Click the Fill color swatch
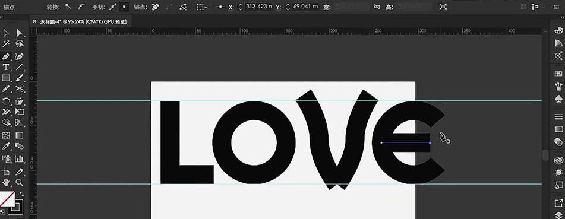This screenshot has width=565, height=219. click(x=7, y=199)
